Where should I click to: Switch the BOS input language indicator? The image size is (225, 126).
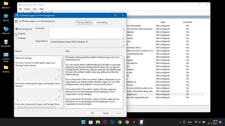[x=190, y=122]
